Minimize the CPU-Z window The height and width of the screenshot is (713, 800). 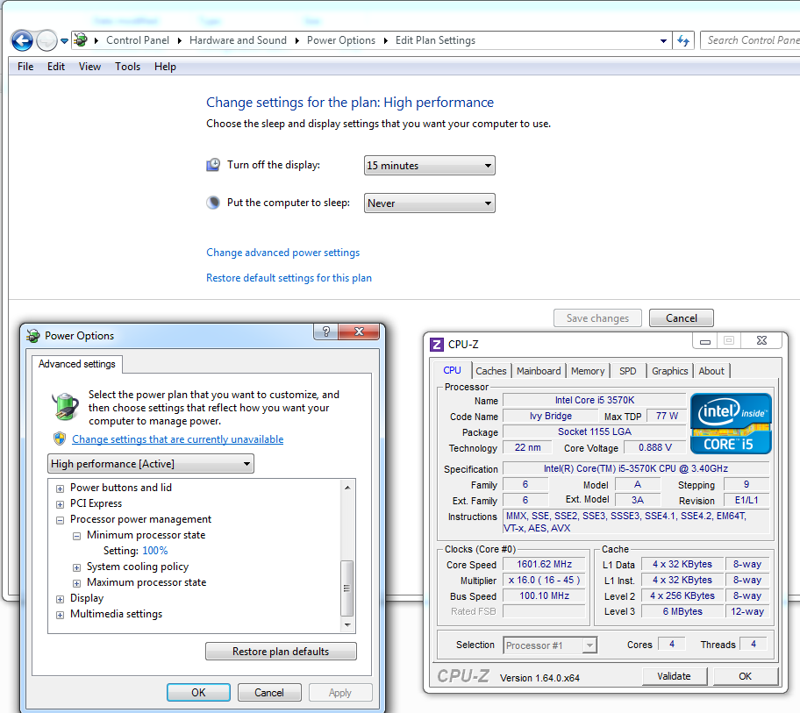pos(705,340)
